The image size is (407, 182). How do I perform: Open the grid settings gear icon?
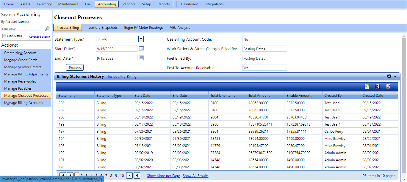[x=389, y=76]
